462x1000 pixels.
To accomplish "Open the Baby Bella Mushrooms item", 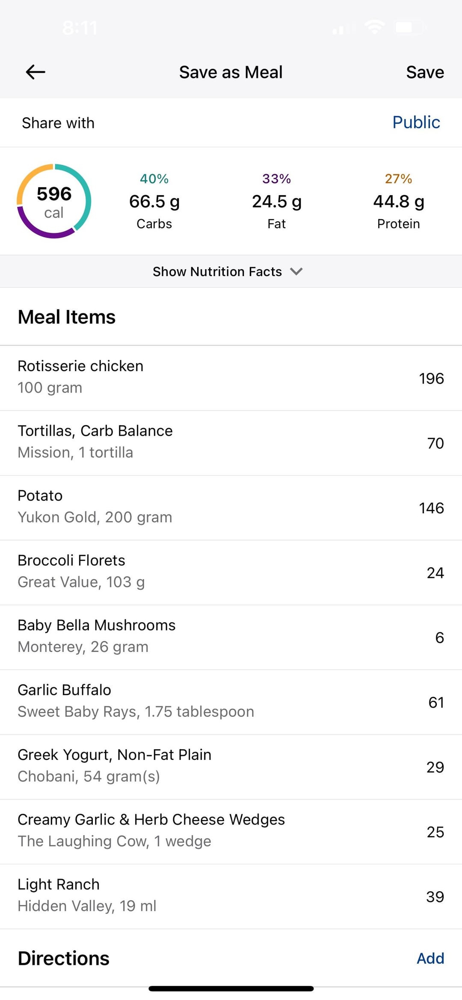I will coord(231,637).
